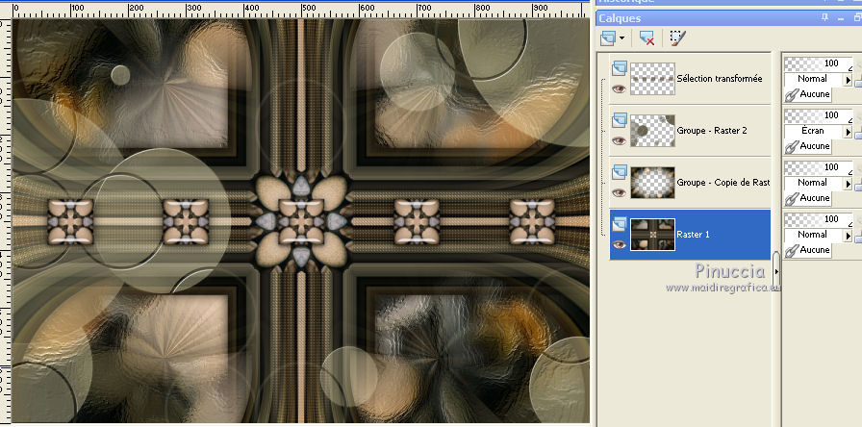862x427 pixels.
Task: Toggle lock transparency icon for Sélection transformée layer
Action: (x=858, y=80)
